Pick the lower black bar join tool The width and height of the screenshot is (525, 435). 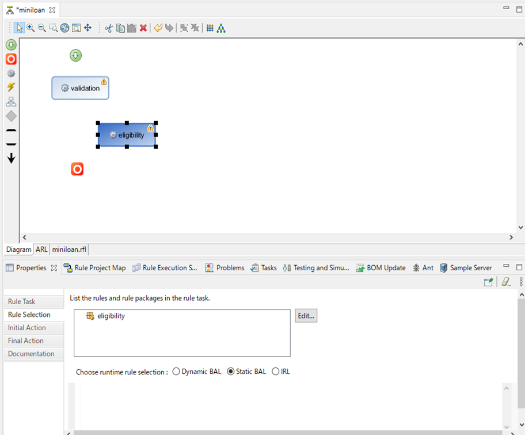coord(11,145)
